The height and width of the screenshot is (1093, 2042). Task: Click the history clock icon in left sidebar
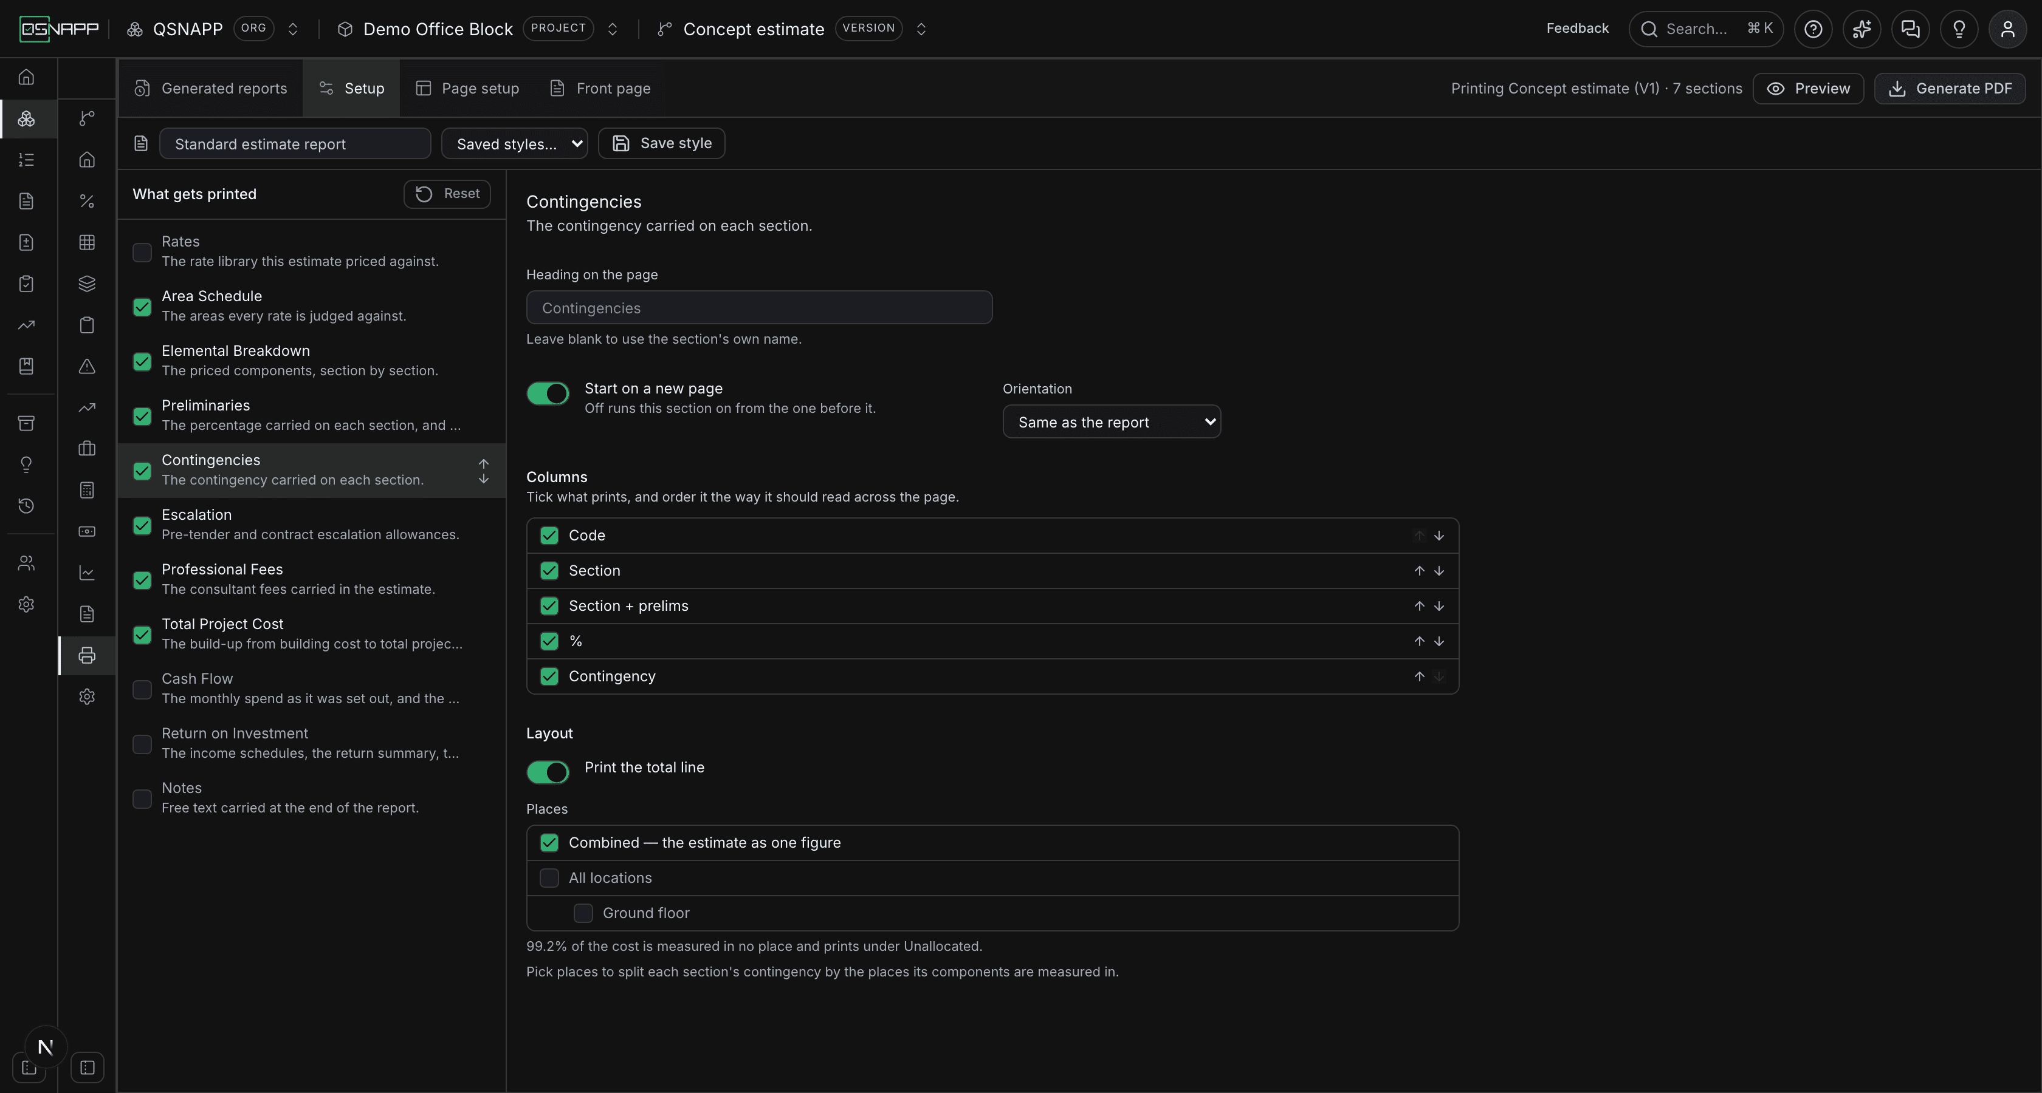point(26,505)
